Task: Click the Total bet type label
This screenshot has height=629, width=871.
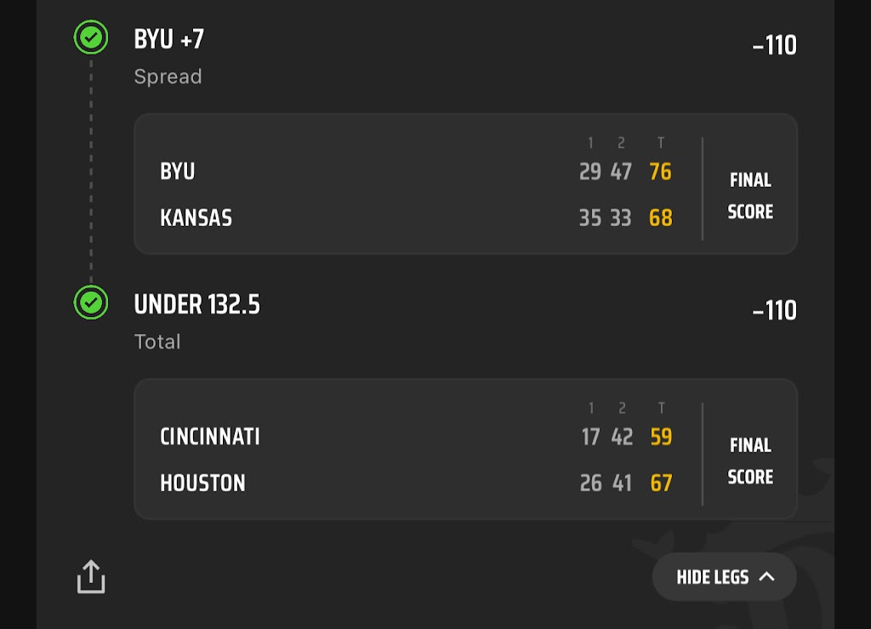Action: [157, 342]
